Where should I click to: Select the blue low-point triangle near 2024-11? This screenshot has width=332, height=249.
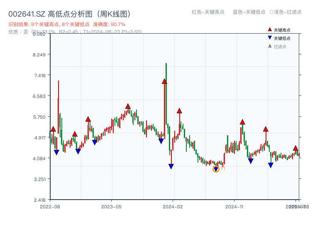250,160
